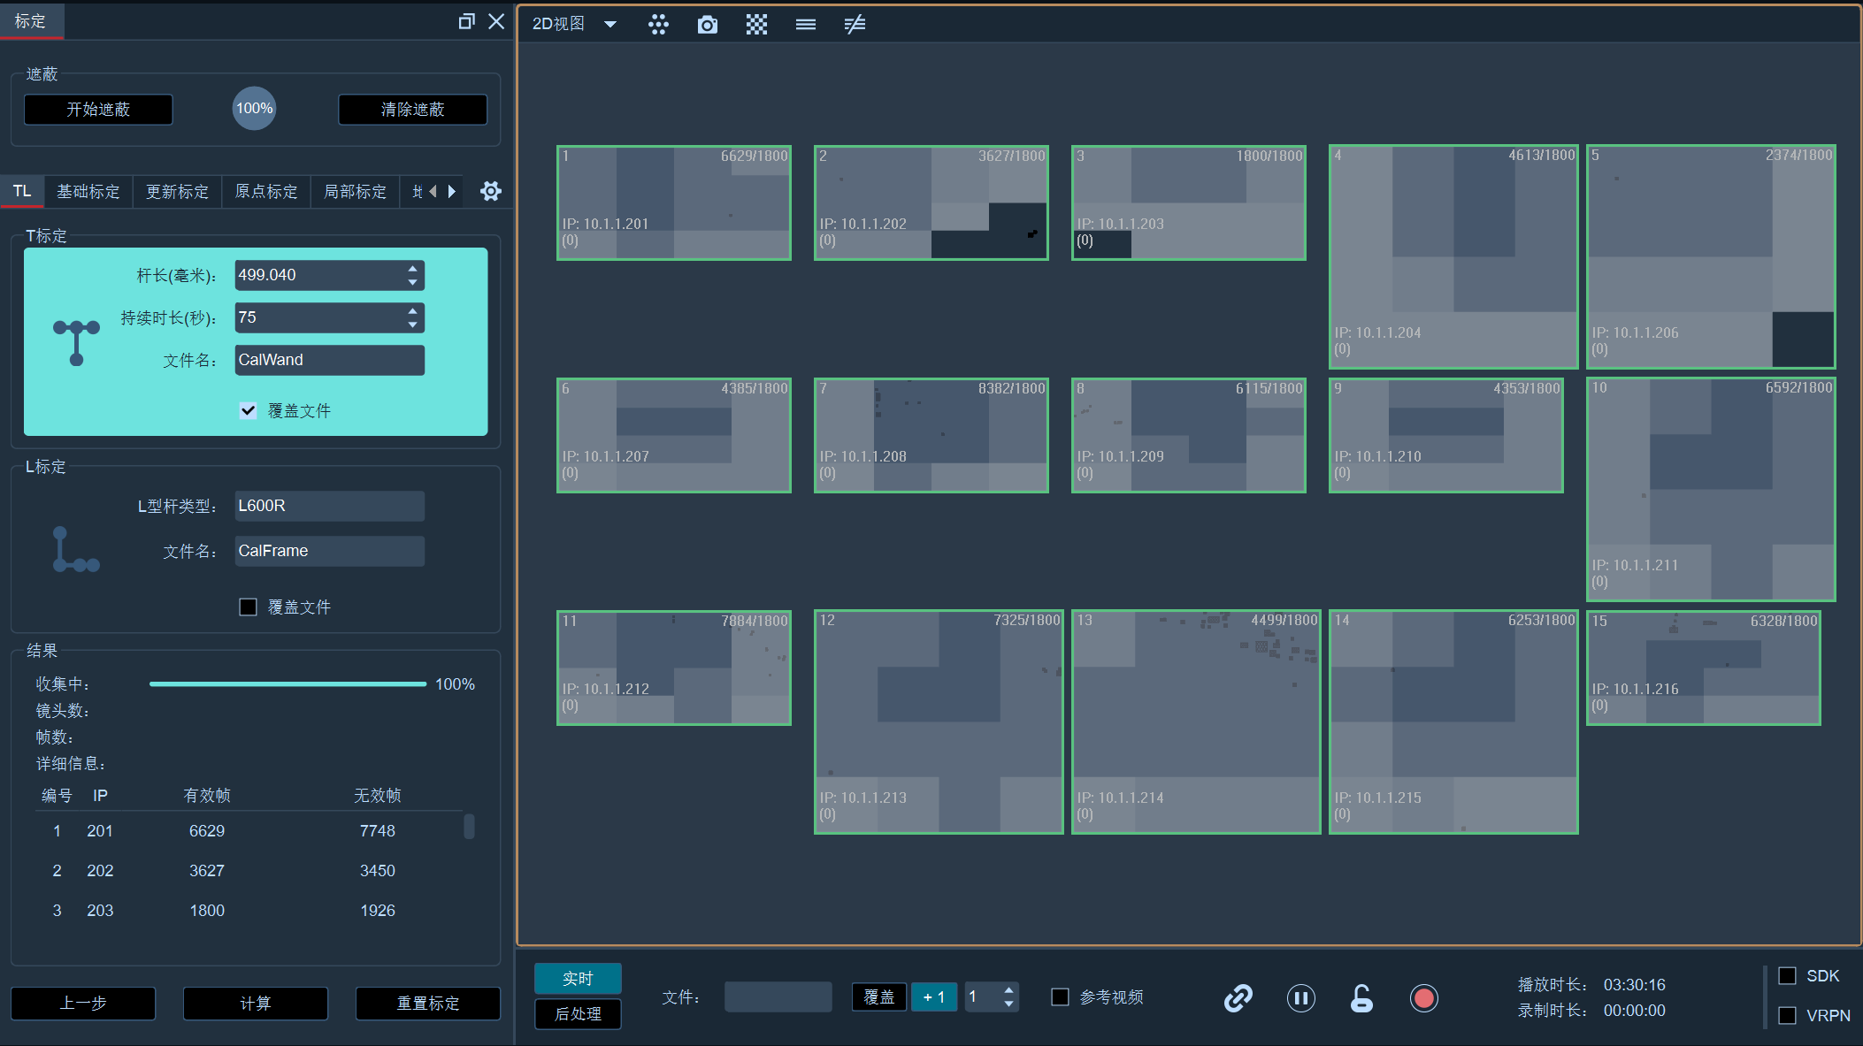This screenshot has width=1863, height=1046.
Task: Open the calibration settings gear icon
Action: pos(491,191)
